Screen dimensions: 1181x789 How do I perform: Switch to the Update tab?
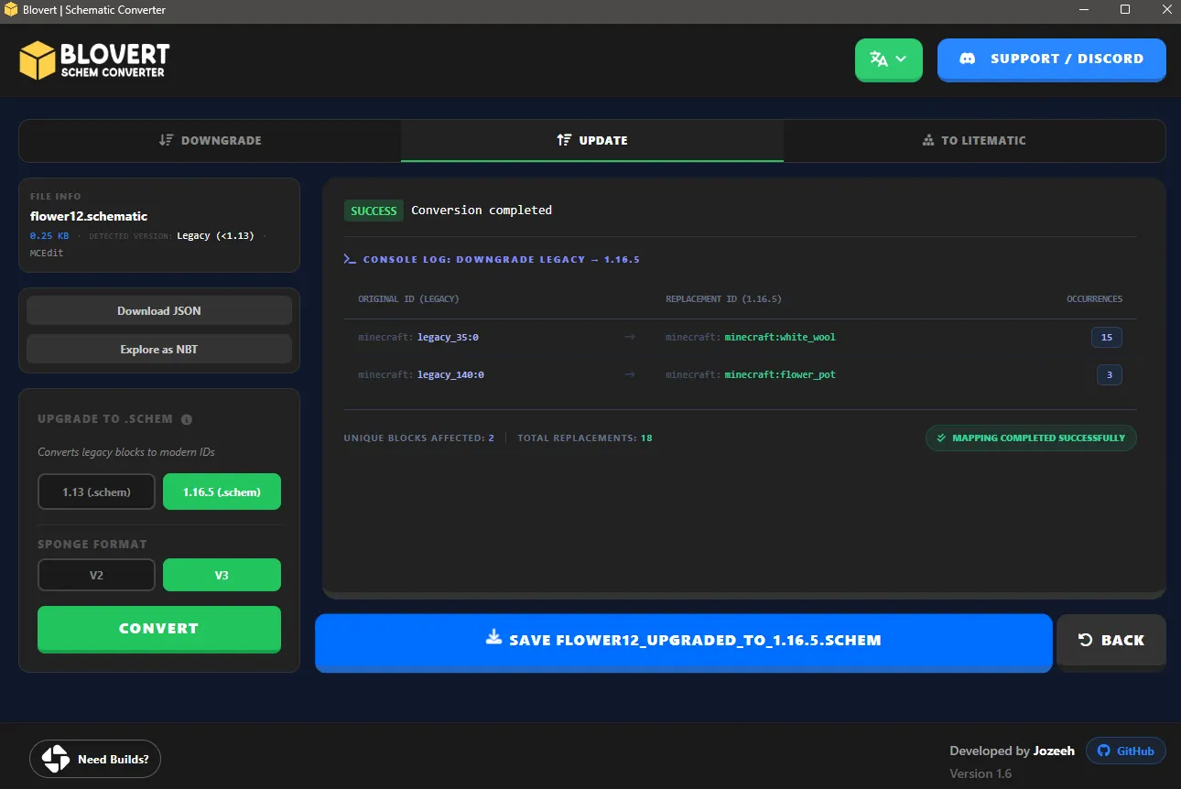point(592,140)
